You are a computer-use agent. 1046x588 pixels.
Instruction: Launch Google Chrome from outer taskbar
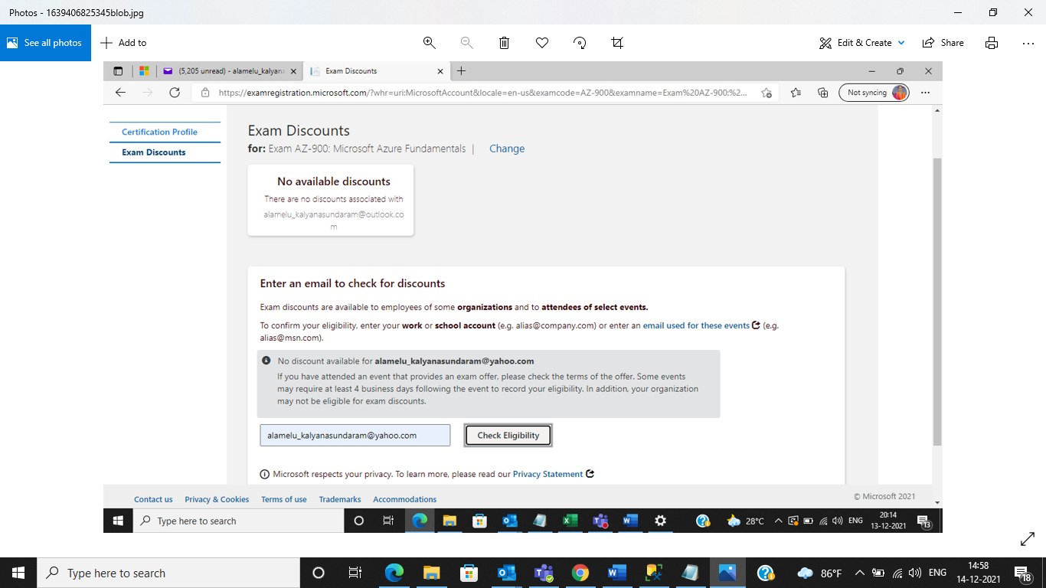pos(580,573)
